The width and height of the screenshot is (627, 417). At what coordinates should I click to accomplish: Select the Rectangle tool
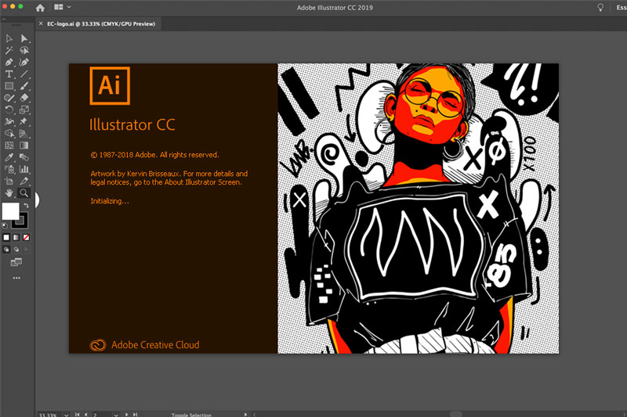click(x=9, y=86)
